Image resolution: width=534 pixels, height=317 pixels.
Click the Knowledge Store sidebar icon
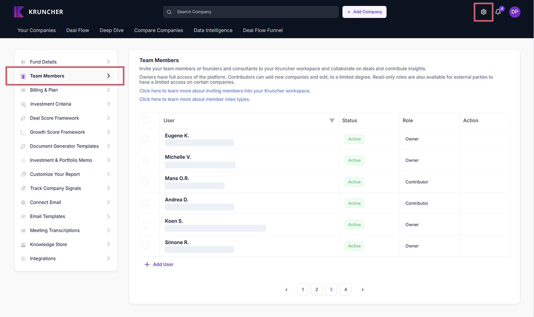click(x=23, y=245)
